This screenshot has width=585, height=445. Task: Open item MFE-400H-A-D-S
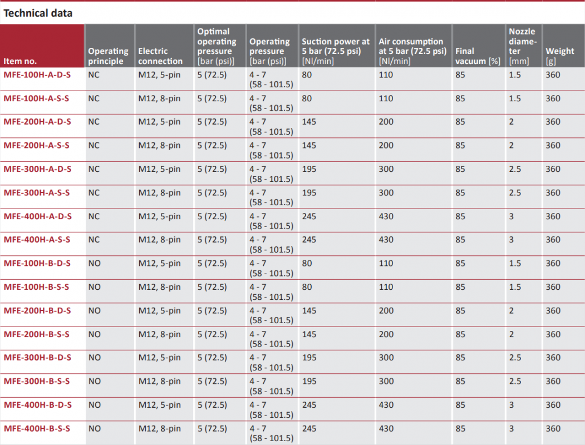[37, 216]
